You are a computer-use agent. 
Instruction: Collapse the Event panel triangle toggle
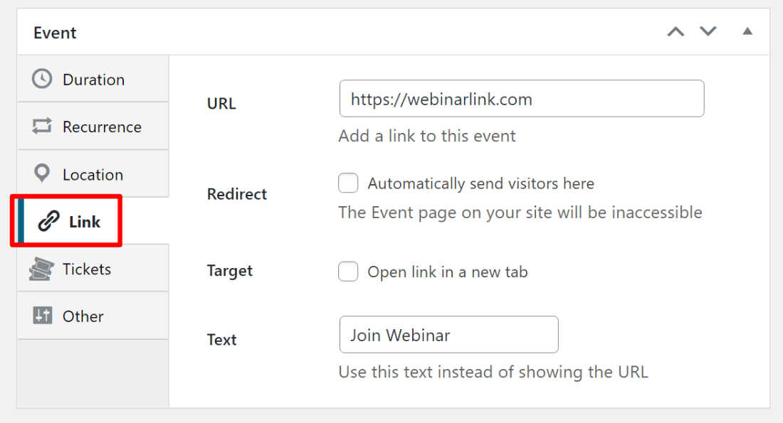[x=747, y=32]
